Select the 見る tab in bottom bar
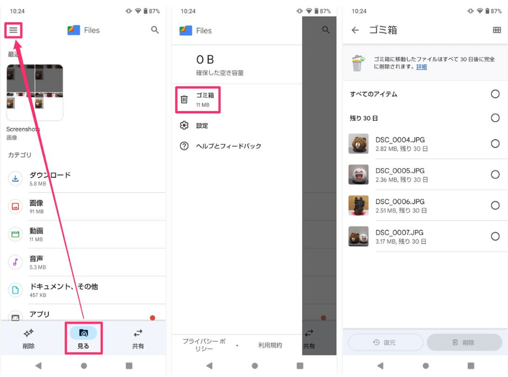The height and width of the screenshot is (377, 508). (83, 339)
